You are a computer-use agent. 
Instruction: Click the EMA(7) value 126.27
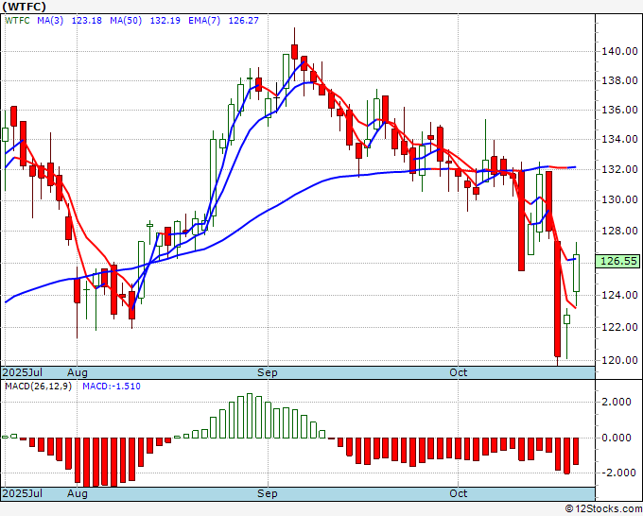pos(244,20)
